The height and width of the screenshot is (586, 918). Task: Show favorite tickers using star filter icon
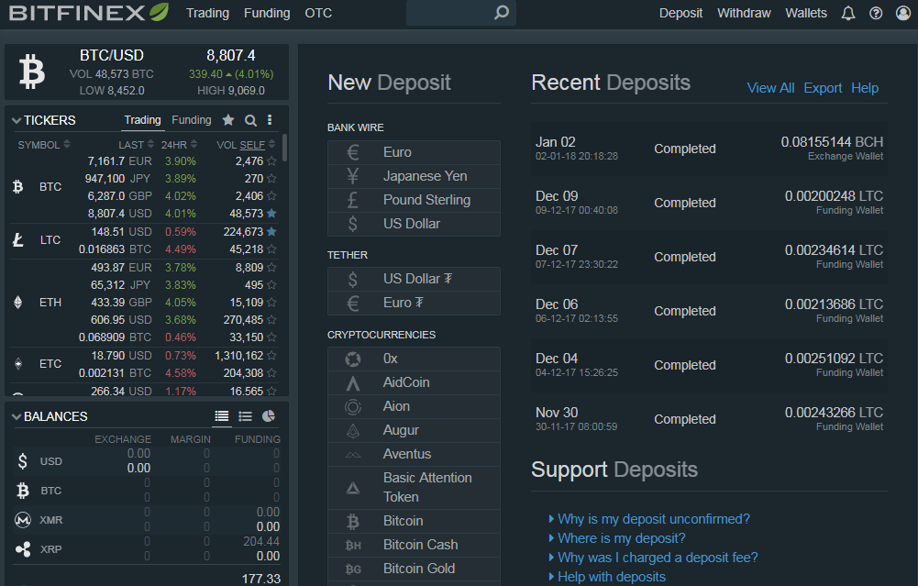pos(228,120)
